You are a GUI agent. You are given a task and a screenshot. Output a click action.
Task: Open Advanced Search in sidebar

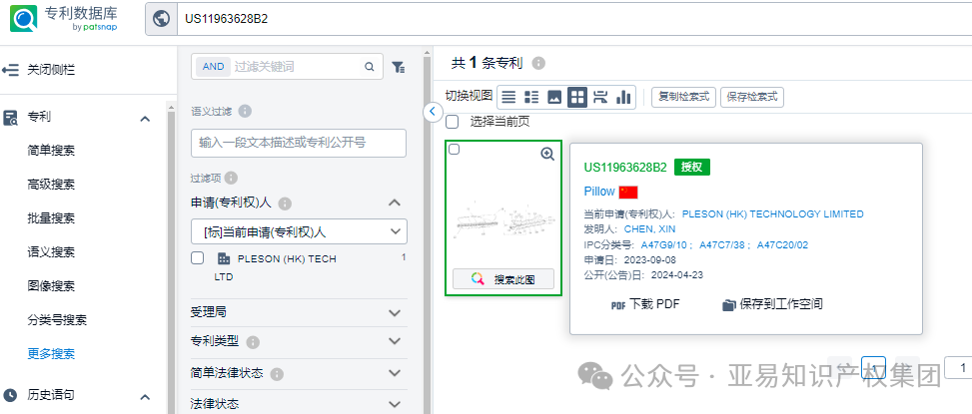pos(52,185)
